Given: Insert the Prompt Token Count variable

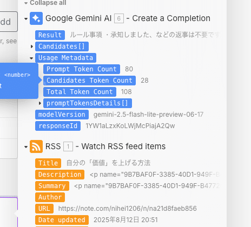Looking at the screenshot, I should point(82,69).
